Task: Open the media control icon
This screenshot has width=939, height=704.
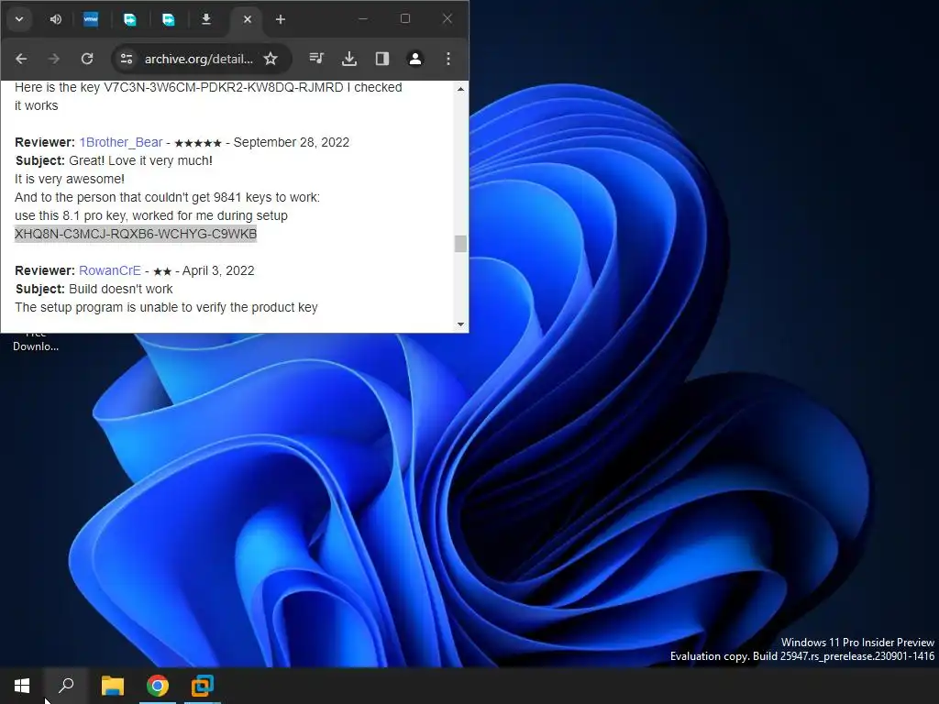Action: point(316,59)
